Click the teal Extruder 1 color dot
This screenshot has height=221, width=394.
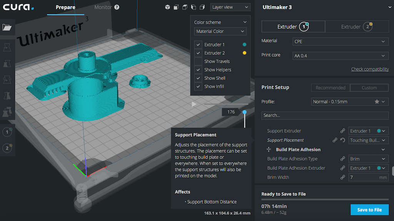(244, 45)
